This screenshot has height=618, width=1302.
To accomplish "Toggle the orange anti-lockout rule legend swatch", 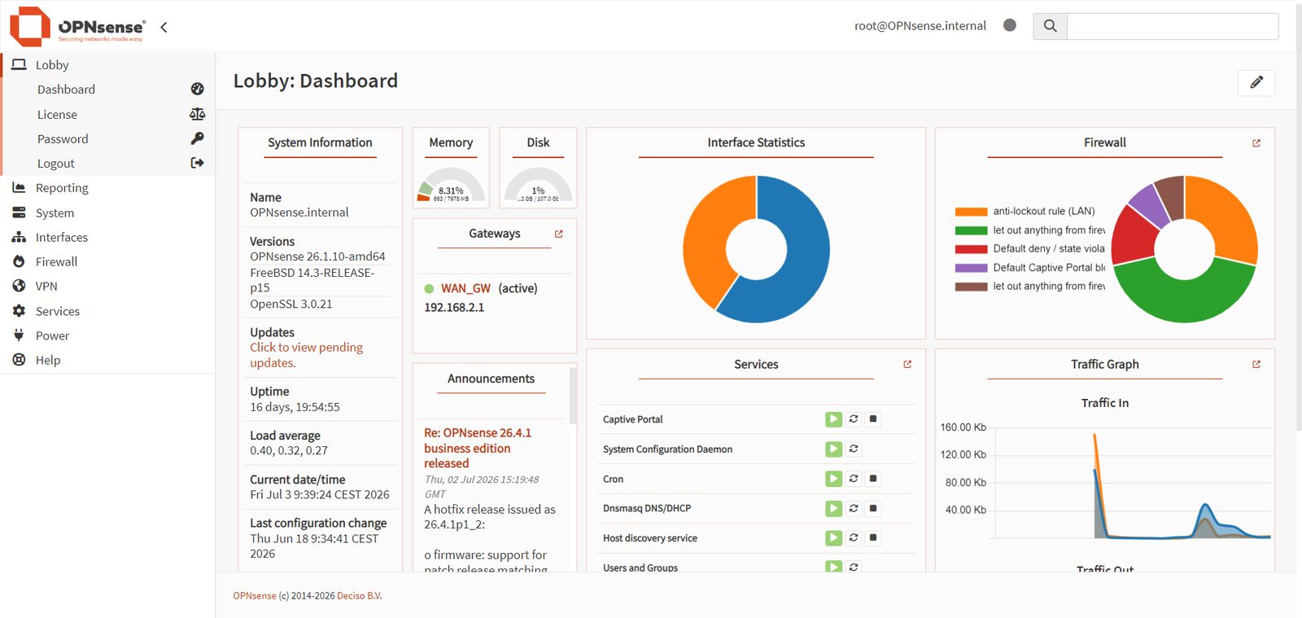I will coord(971,212).
